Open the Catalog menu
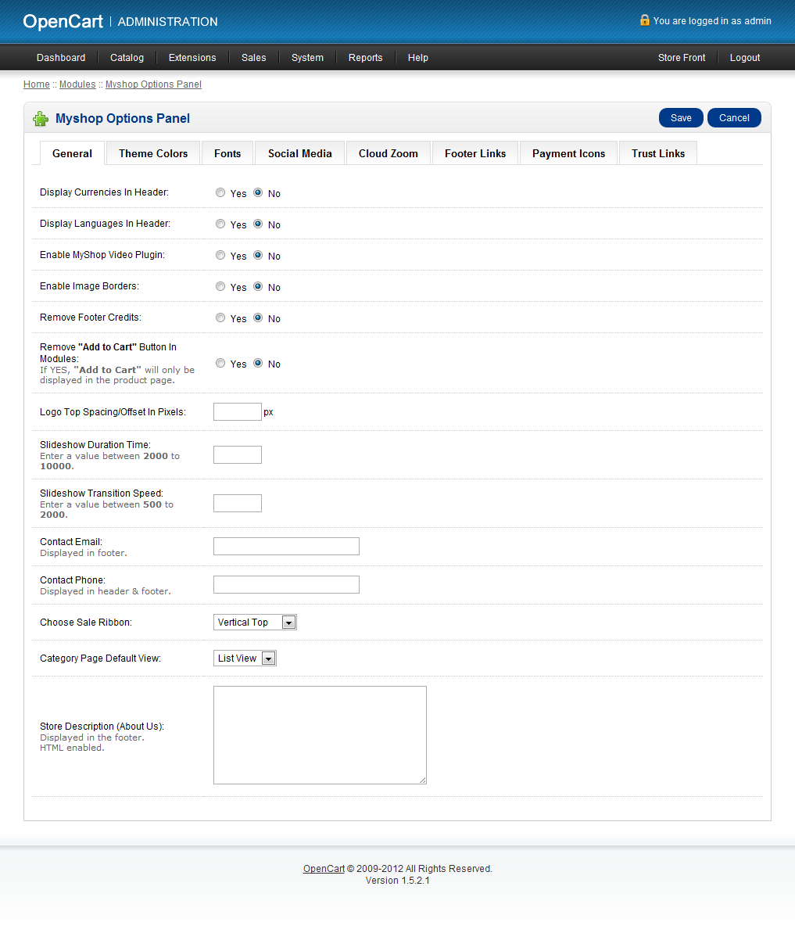795x933 pixels. point(127,58)
